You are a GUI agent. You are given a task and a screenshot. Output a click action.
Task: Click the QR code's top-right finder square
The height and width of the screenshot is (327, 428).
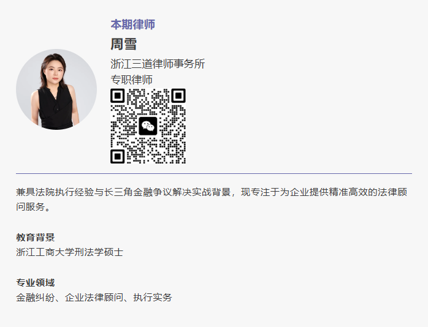[178, 96]
